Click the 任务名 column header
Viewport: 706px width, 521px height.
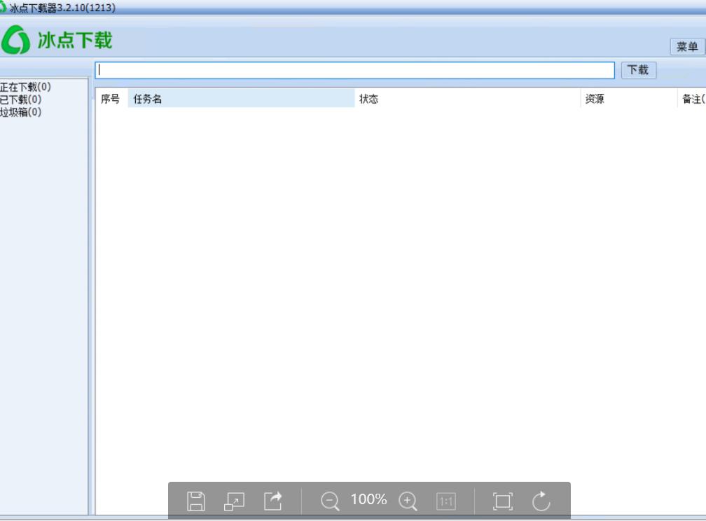click(242, 99)
